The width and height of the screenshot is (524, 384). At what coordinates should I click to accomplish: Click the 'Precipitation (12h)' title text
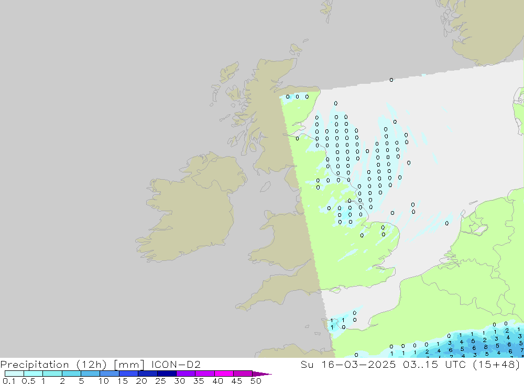point(53,365)
